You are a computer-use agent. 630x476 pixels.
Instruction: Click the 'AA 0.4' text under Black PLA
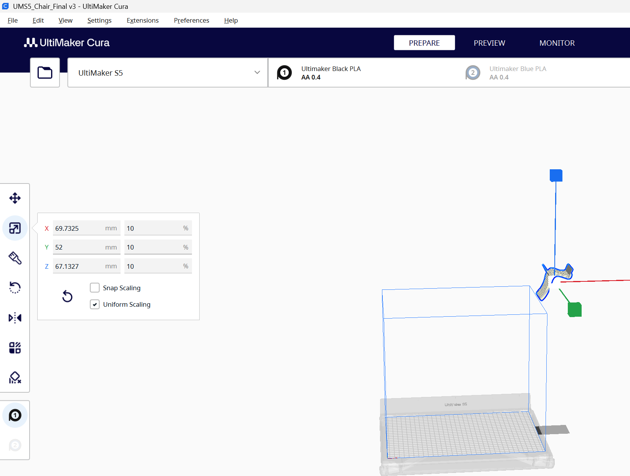(x=311, y=77)
